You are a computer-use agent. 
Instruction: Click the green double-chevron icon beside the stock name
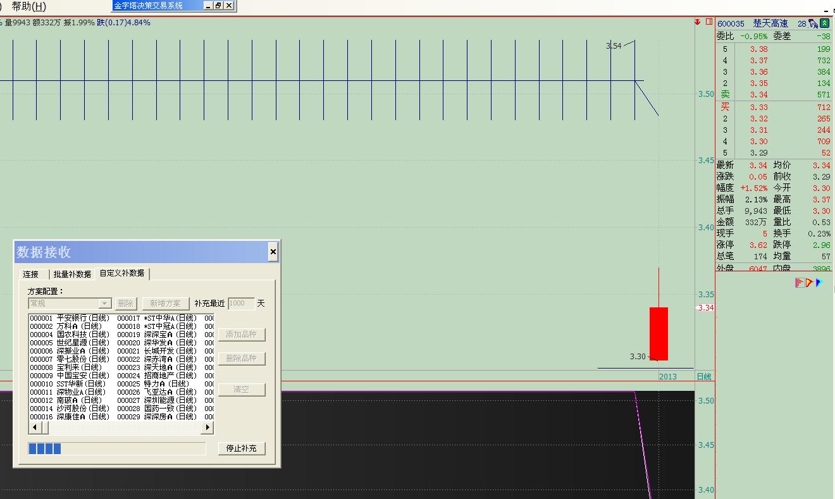point(824,23)
